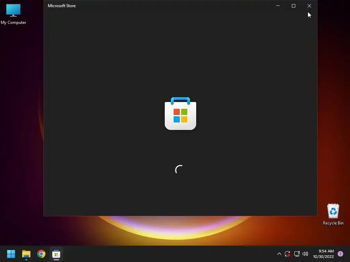This screenshot has width=350, height=262.
Task: Open network settings from the tray icon
Action: tap(297, 254)
